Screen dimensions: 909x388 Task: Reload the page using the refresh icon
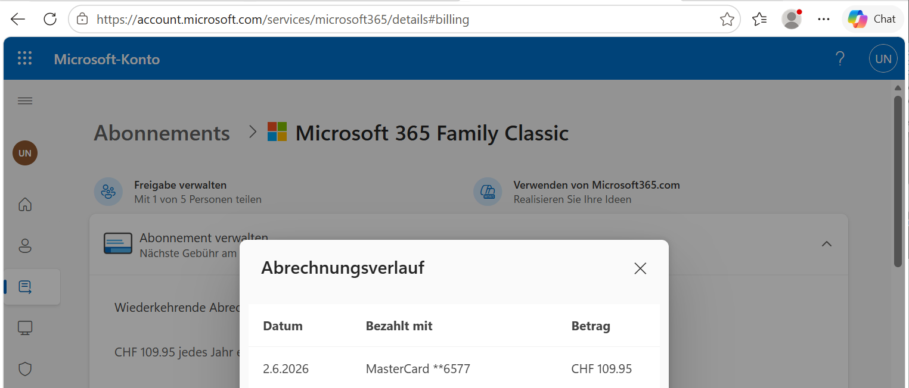50,19
